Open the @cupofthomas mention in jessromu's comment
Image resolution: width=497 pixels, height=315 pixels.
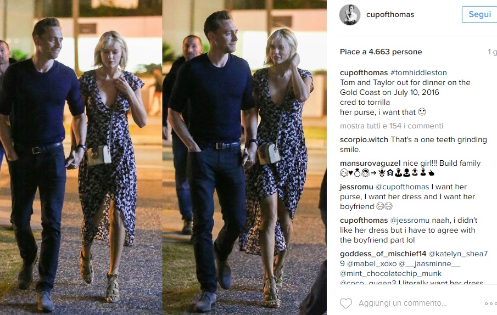pyautogui.click(x=402, y=187)
